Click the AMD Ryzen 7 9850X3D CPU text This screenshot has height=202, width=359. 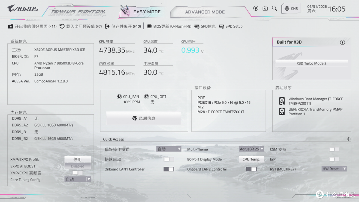[x=59, y=65]
